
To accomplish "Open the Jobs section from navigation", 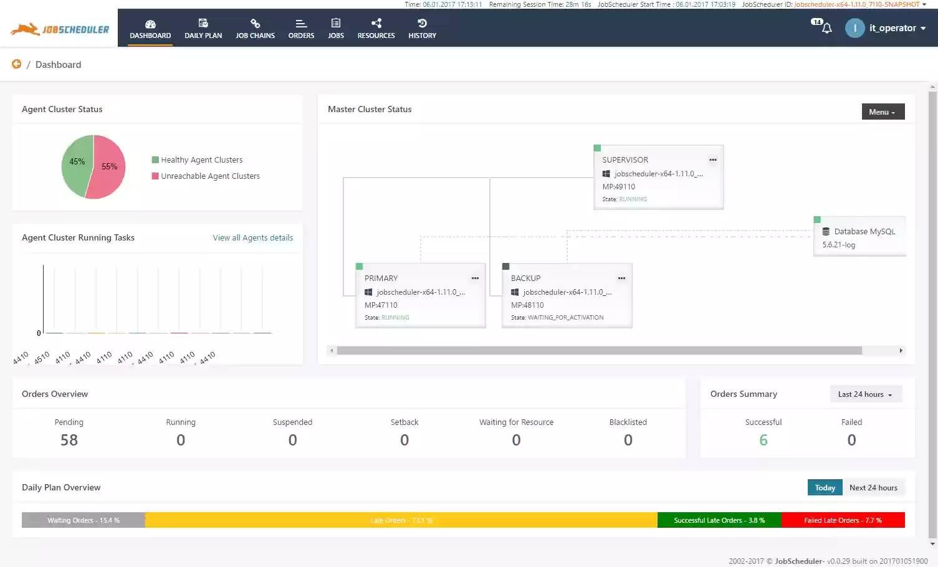I will tap(335, 27).
